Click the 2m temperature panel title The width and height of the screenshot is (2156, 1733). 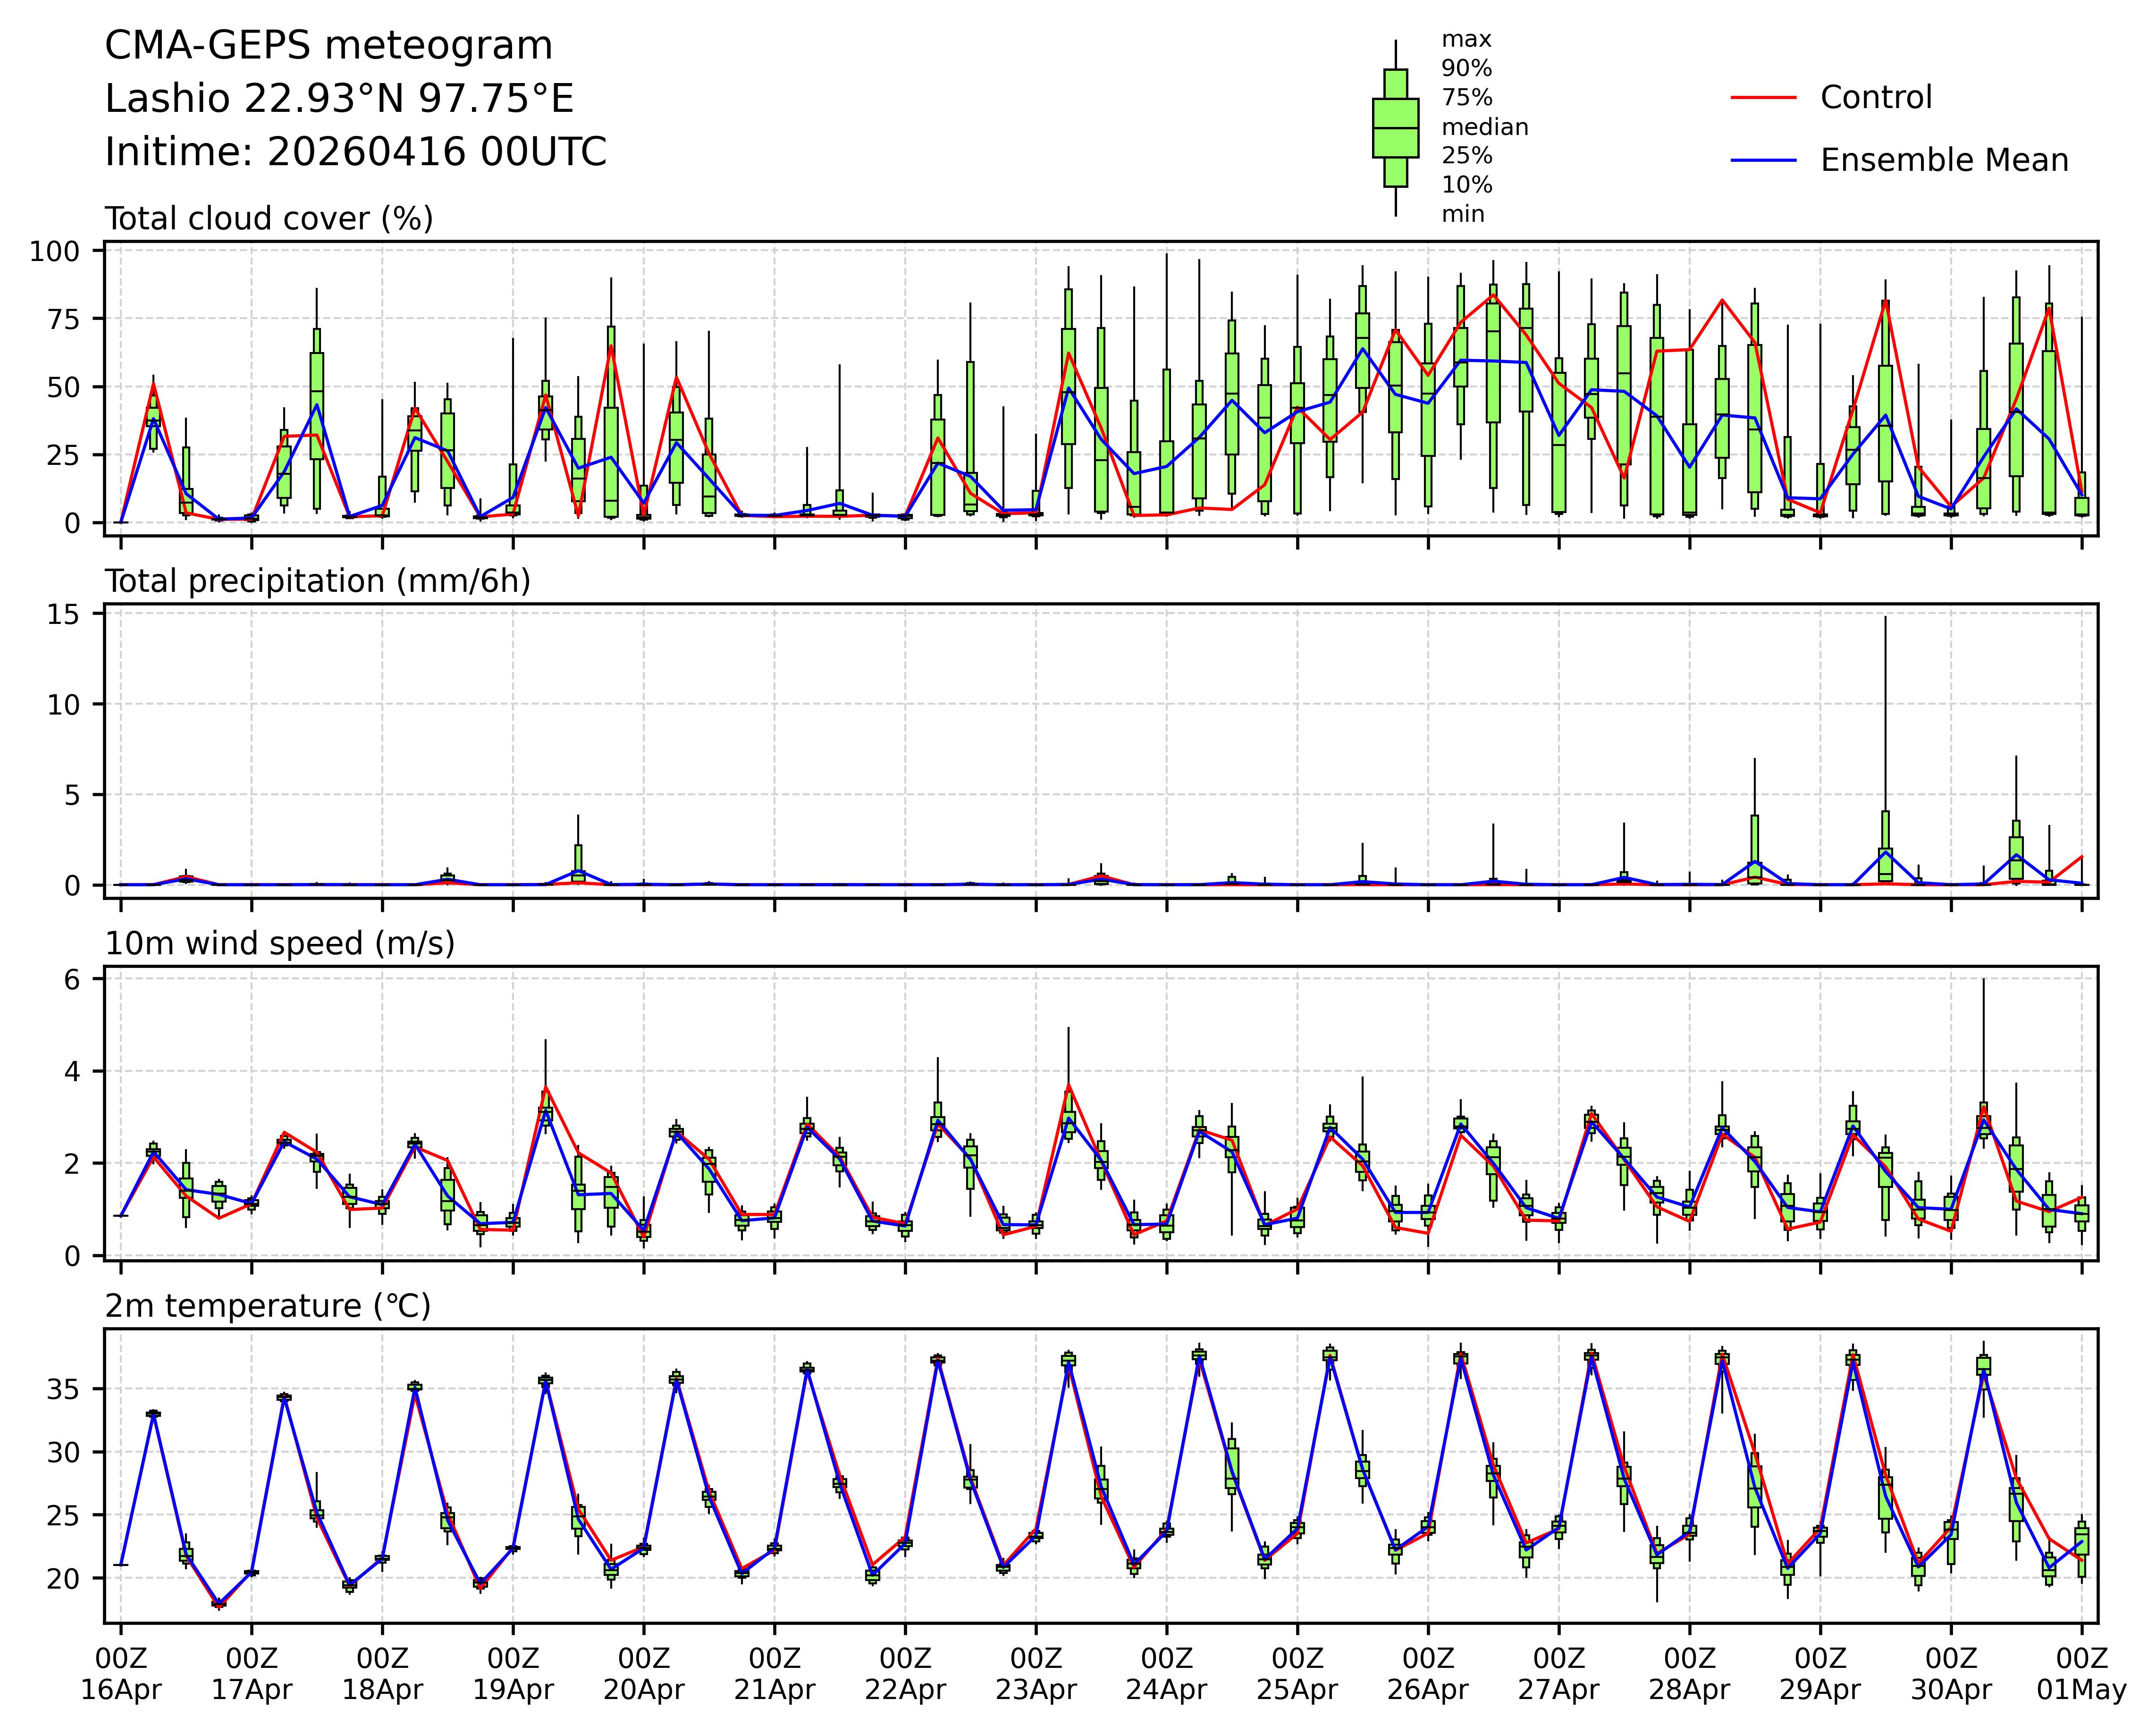(x=268, y=1306)
